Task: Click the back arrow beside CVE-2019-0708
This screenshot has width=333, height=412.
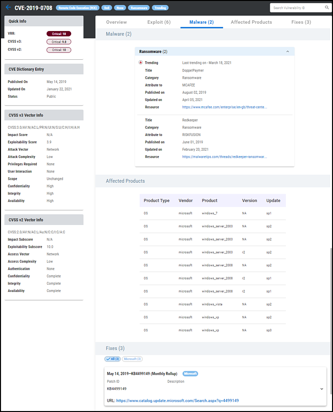Action: (x=8, y=7)
